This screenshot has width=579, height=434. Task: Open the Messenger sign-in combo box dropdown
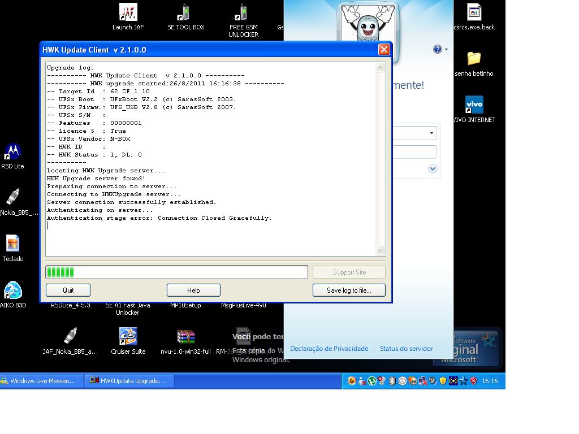click(x=431, y=133)
